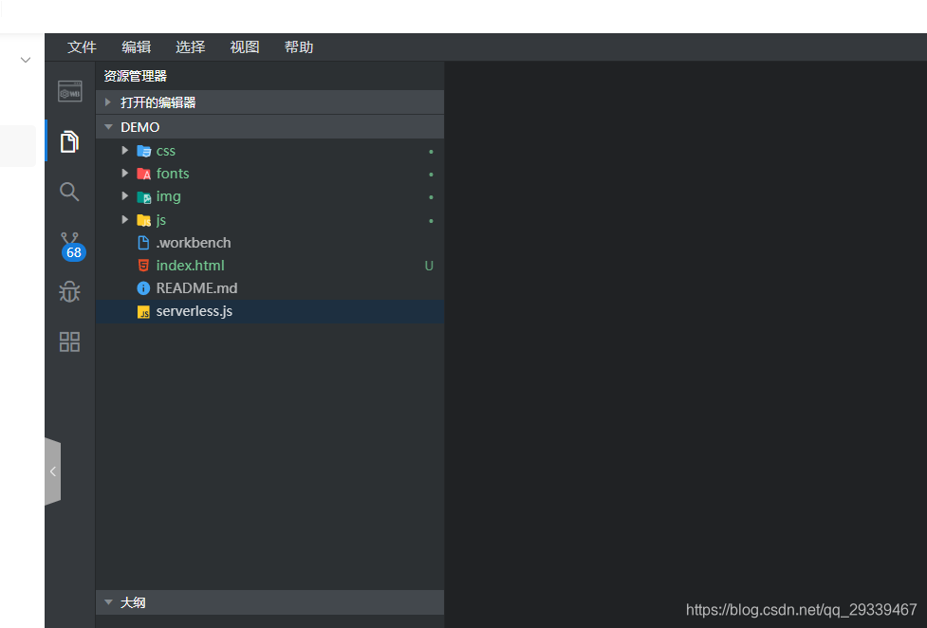927x628 pixels.
Task: Click the css folder icon
Action: click(143, 152)
